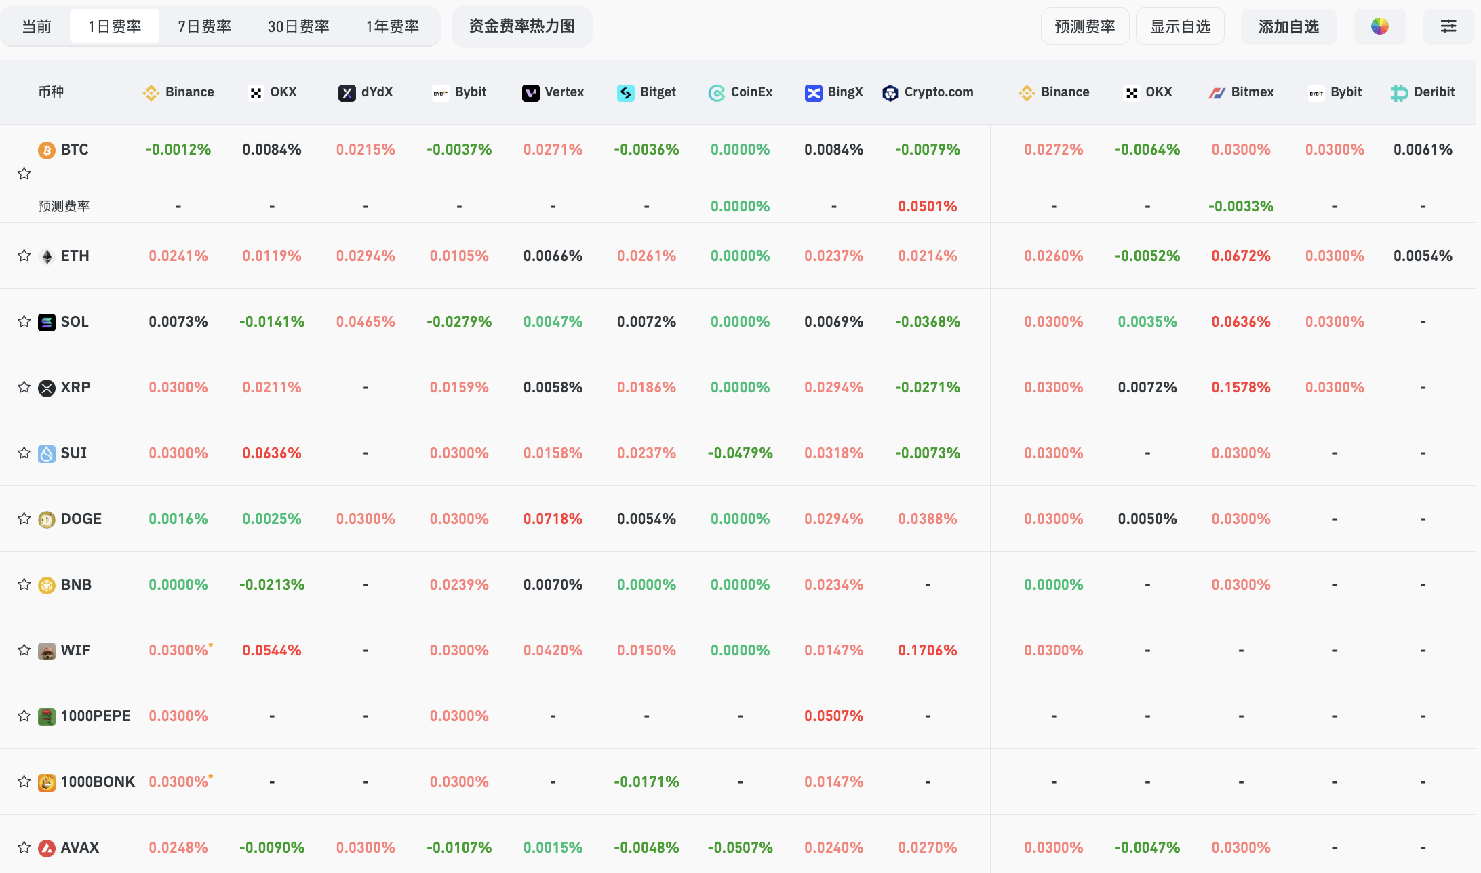This screenshot has width=1481, height=873.
Task: Click the Deribit exchange logo
Action: 1399,93
